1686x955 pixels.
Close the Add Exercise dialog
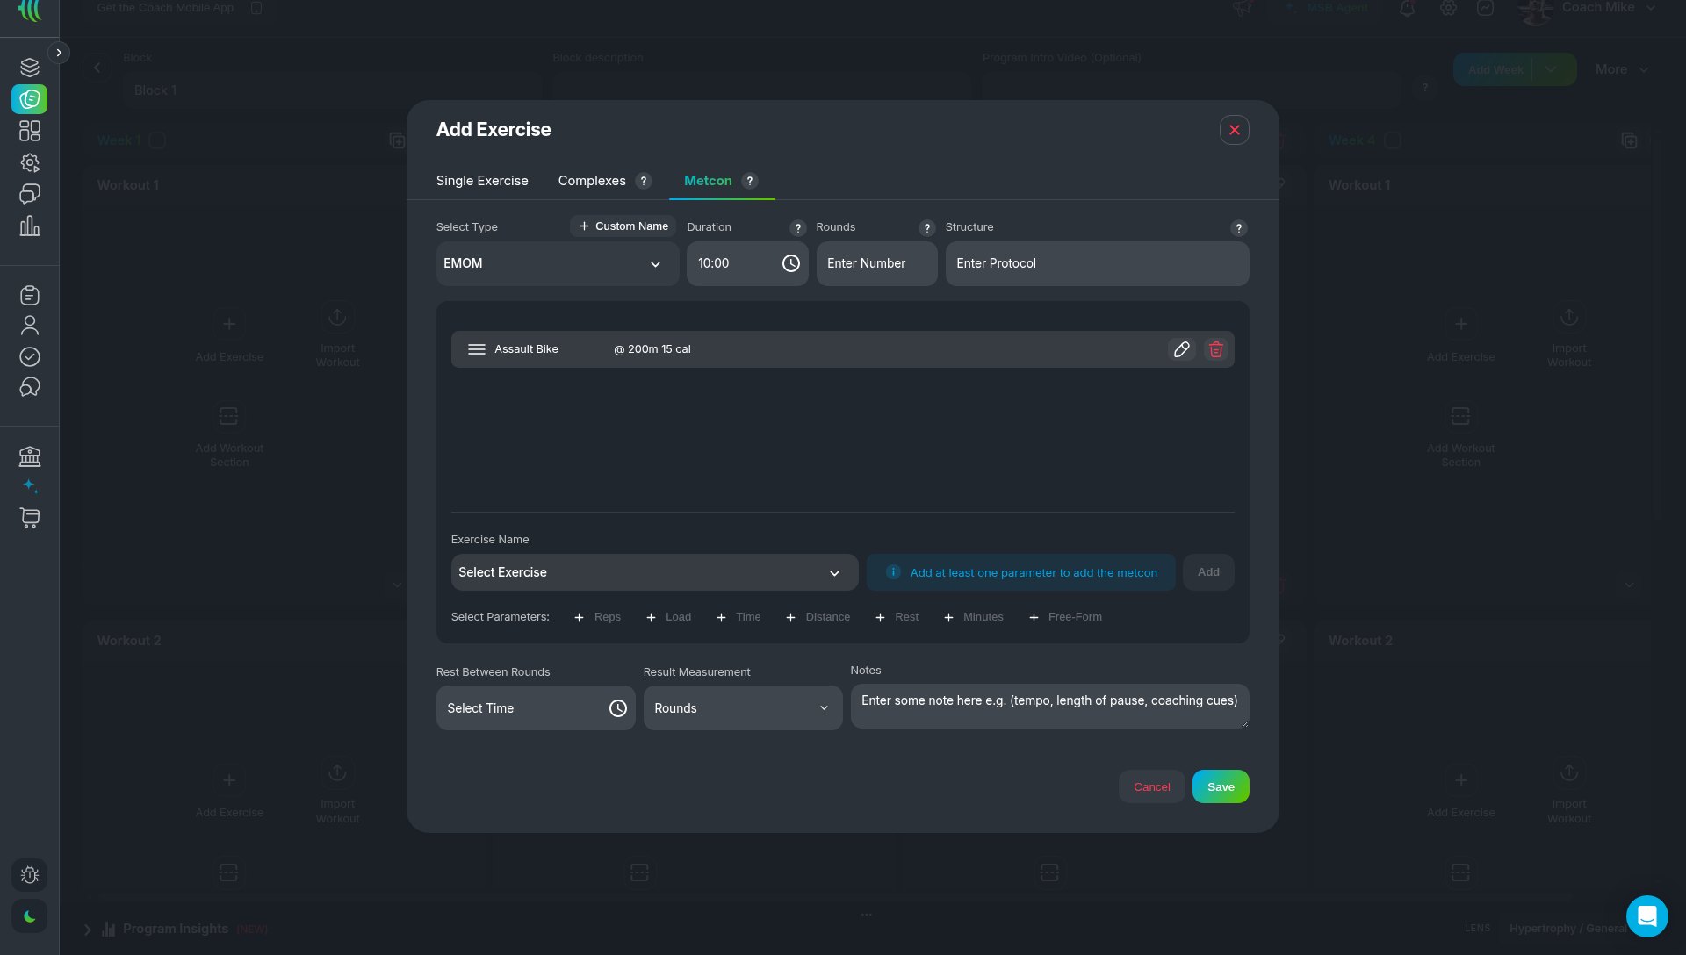point(1234,130)
